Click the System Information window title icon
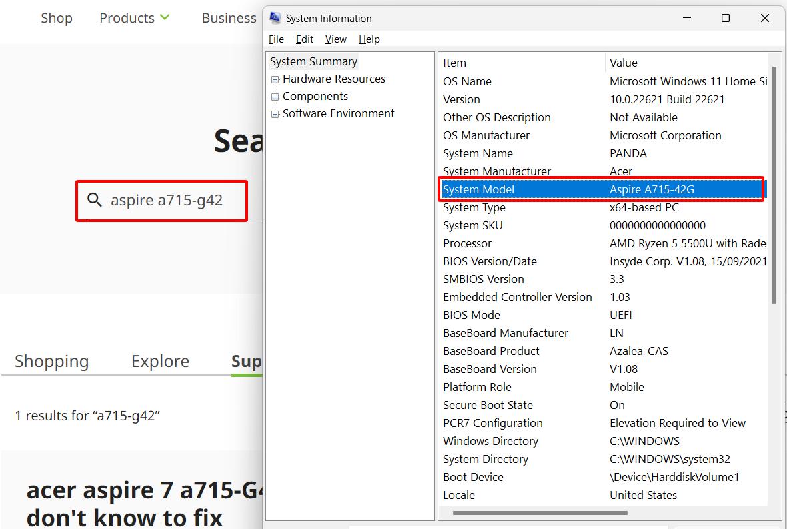The width and height of the screenshot is (787, 529). click(275, 18)
